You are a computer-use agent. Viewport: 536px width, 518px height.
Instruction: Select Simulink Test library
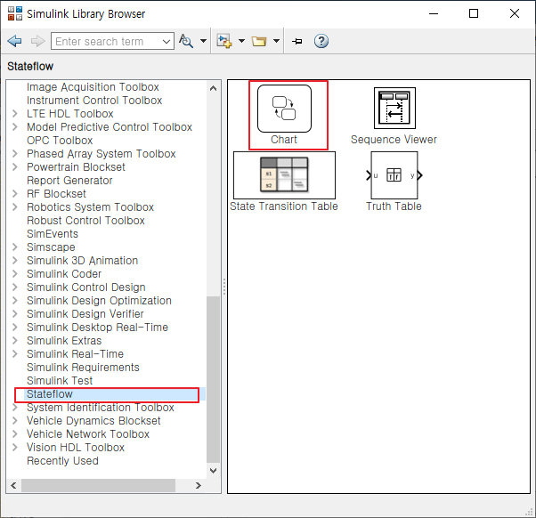tap(60, 381)
